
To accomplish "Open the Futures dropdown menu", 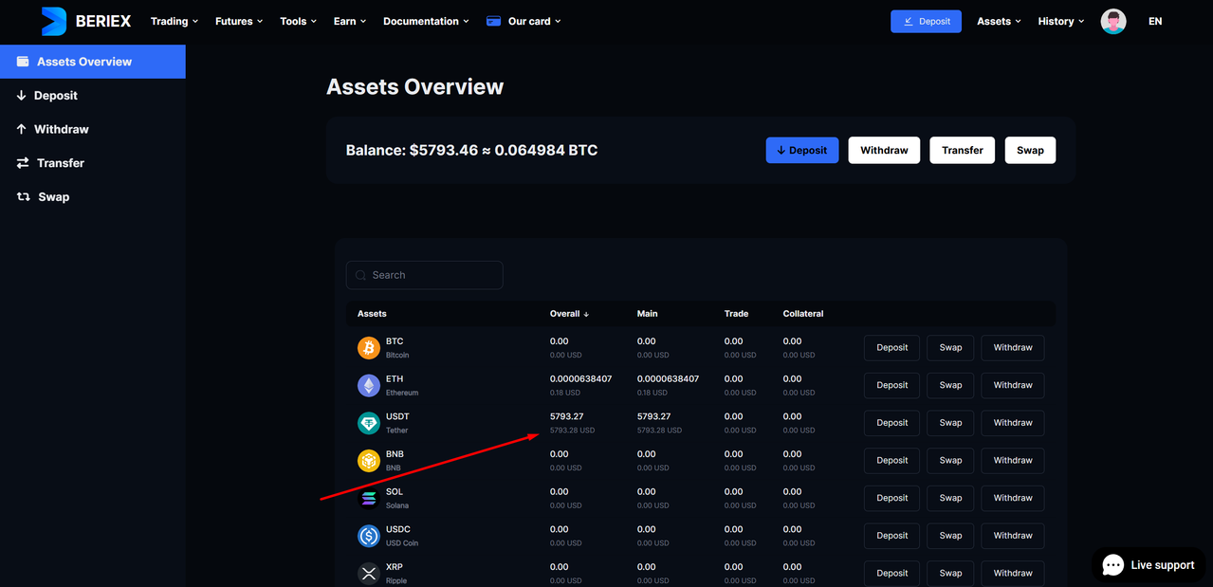I will coord(239,21).
